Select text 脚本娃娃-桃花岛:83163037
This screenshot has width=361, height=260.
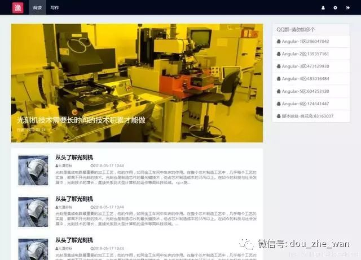pyautogui.click(x=307, y=116)
